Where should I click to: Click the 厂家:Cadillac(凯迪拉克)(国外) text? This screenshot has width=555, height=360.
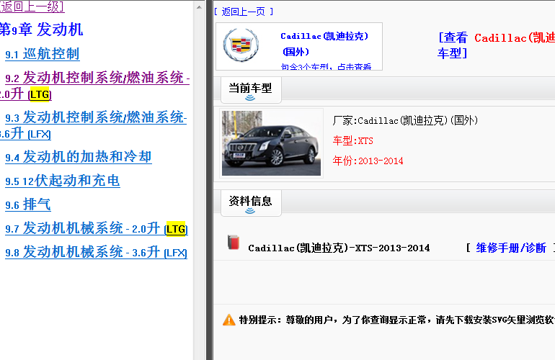[405, 120]
